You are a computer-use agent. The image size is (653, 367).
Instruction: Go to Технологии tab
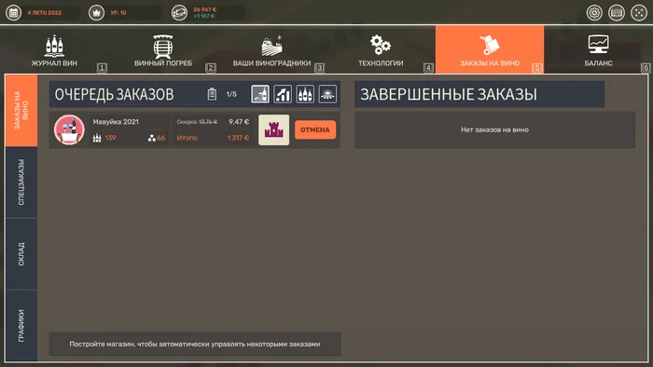coord(381,50)
